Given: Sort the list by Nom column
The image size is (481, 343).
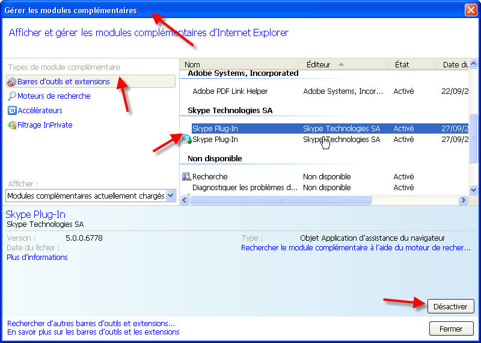Looking at the screenshot, I should 239,64.
